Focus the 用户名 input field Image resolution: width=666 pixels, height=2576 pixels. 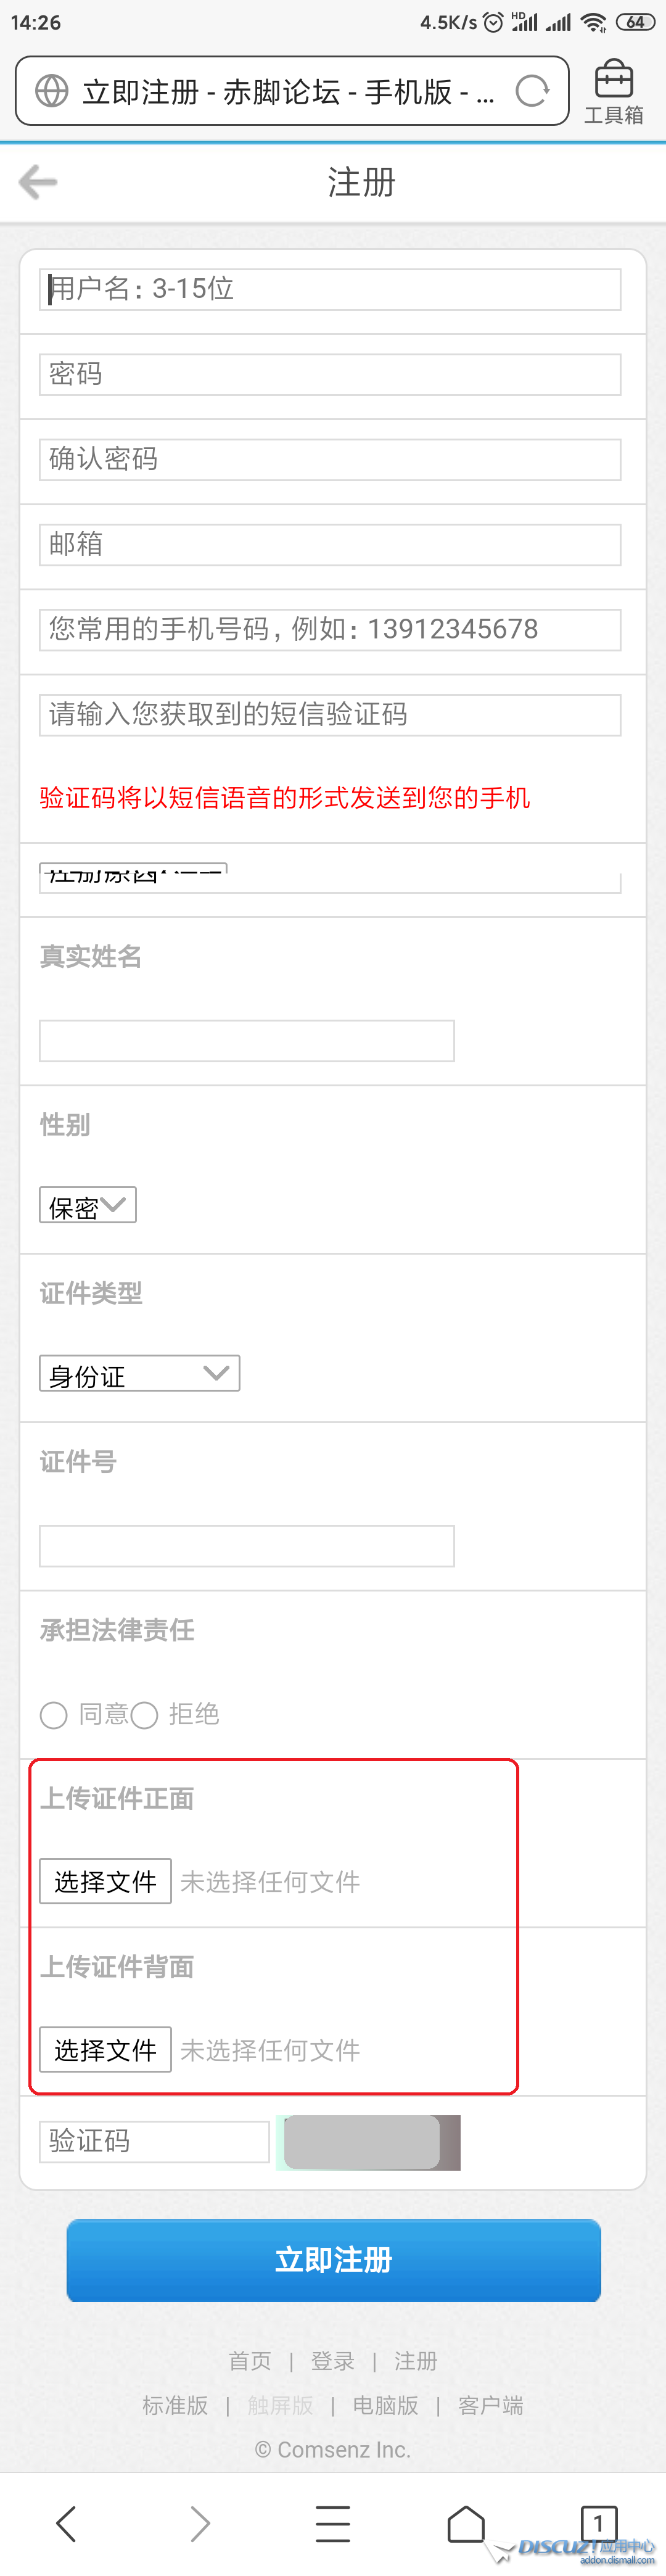(x=330, y=289)
